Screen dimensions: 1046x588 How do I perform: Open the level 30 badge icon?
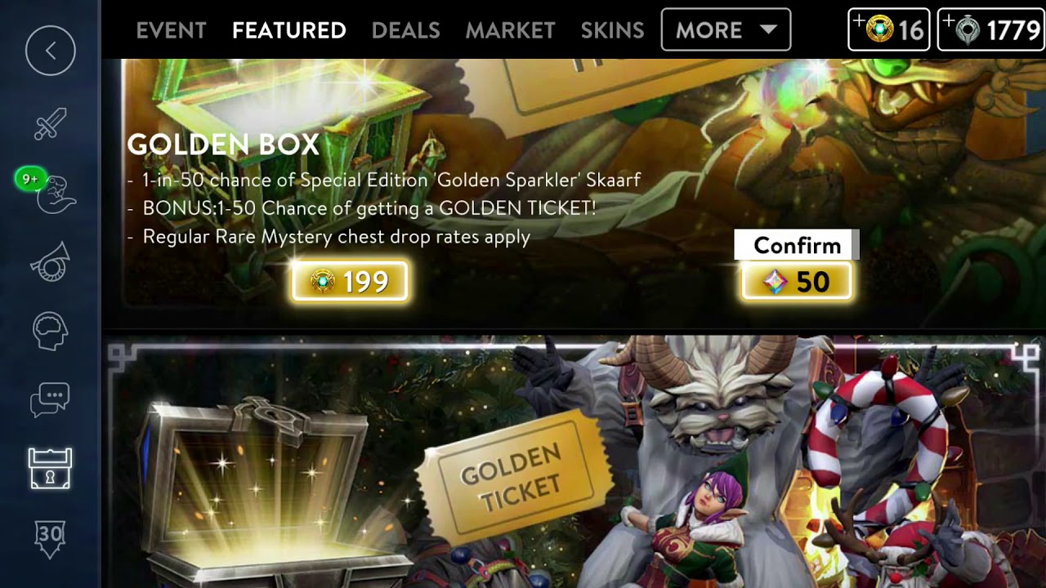[50, 539]
